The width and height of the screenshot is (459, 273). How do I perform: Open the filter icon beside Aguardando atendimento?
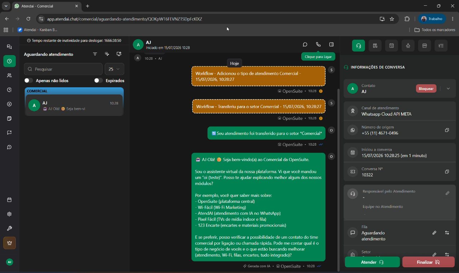point(95,54)
